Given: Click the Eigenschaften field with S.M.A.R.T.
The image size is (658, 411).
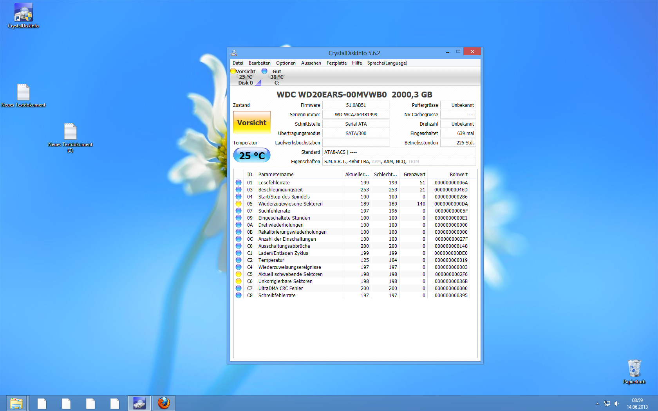Looking at the screenshot, I should click(399, 162).
